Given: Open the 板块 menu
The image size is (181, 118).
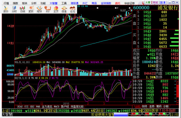Looking at the screenshot, I should 24,3.
